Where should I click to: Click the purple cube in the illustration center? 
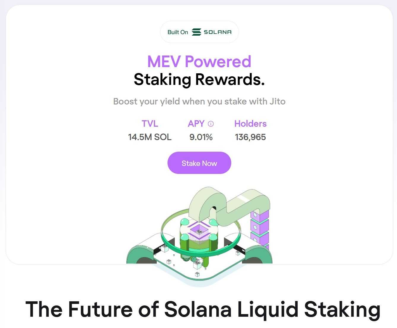(199, 230)
